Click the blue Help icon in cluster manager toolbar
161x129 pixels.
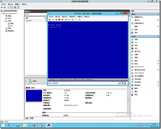tap(15, 7)
